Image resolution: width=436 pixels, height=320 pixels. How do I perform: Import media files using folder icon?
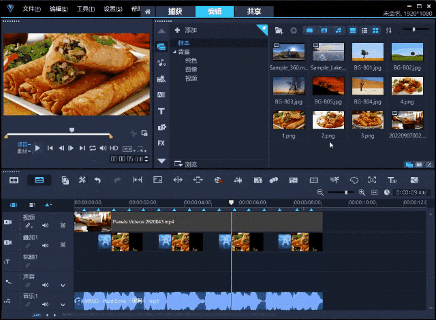[279, 31]
